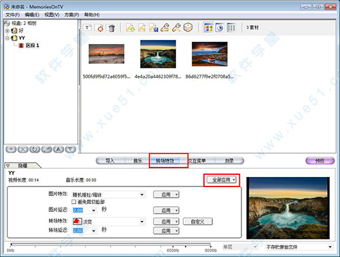Collapse the YY album tree node

pyautogui.click(x=7, y=38)
